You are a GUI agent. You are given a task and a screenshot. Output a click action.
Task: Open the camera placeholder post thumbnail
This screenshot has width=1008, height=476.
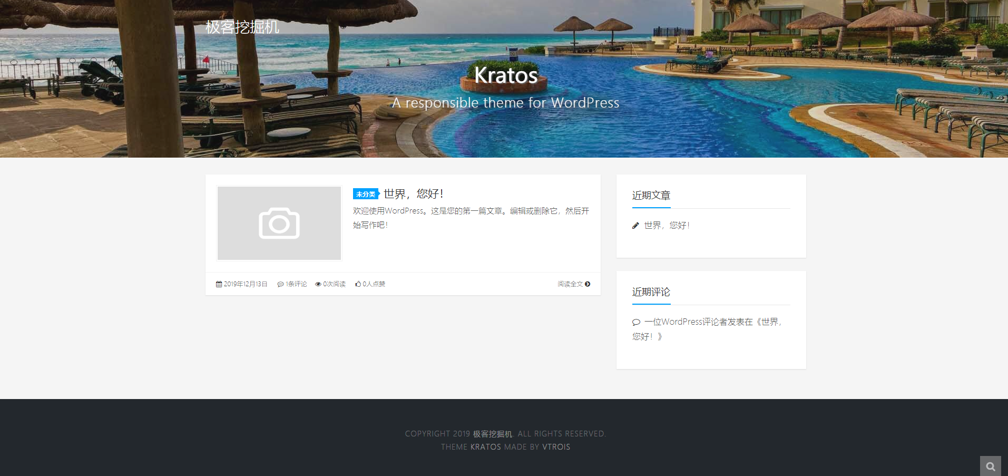tap(279, 223)
